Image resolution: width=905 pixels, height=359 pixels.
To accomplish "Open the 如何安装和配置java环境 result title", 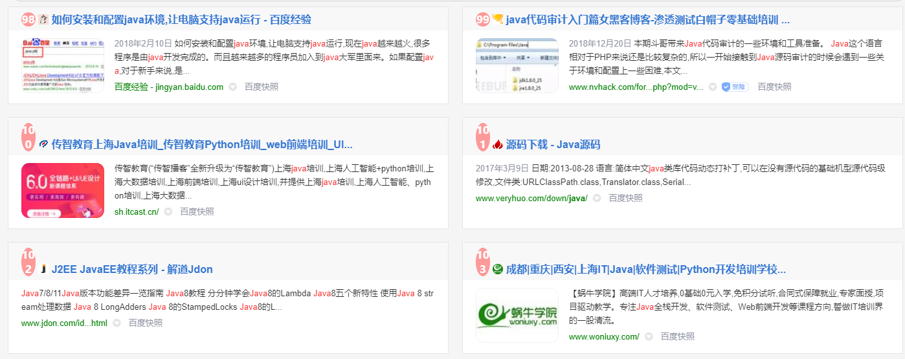I will coord(181,19).
